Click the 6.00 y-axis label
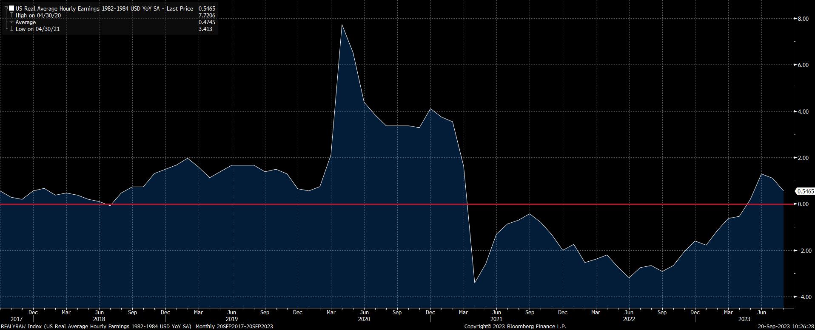Image resolution: width=815 pixels, height=330 pixels. (x=803, y=65)
